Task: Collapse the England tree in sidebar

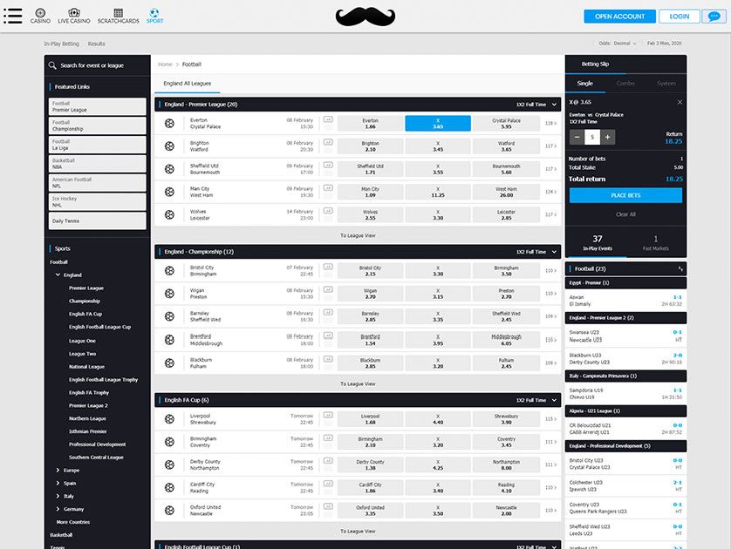Action: pyautogui.click(x=58, y=274)
